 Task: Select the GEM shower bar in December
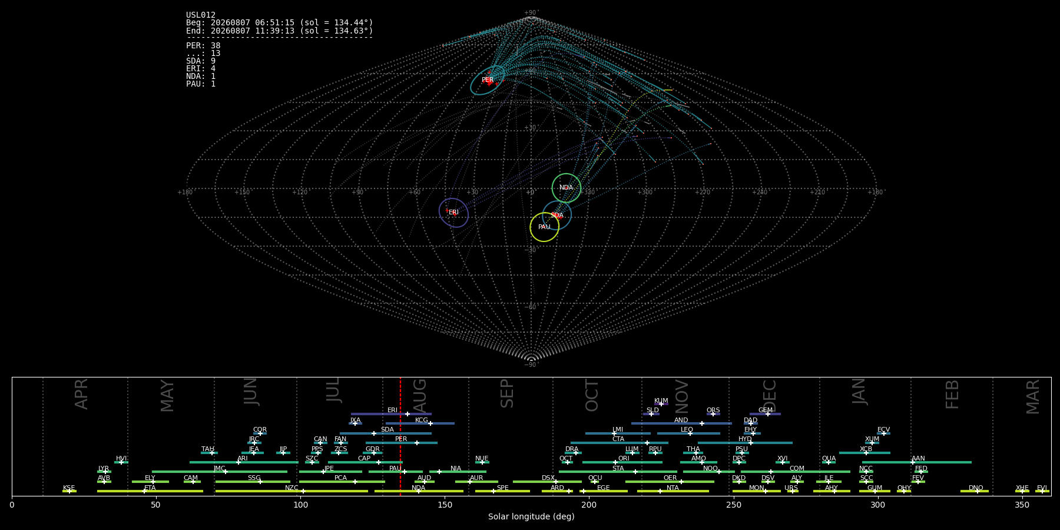[765, 414]
